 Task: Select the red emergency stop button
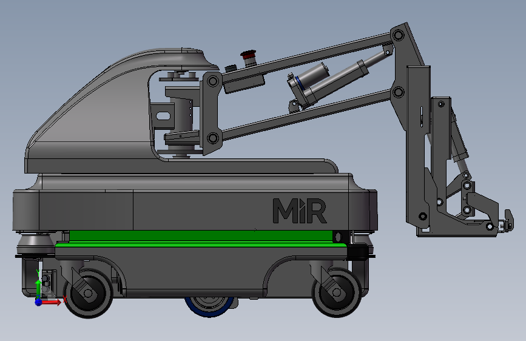(248, 55)
